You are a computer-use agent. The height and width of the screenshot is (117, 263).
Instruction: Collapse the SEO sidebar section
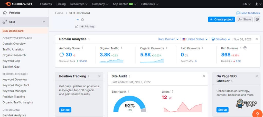pyautogui.click(x=44, y=22)
